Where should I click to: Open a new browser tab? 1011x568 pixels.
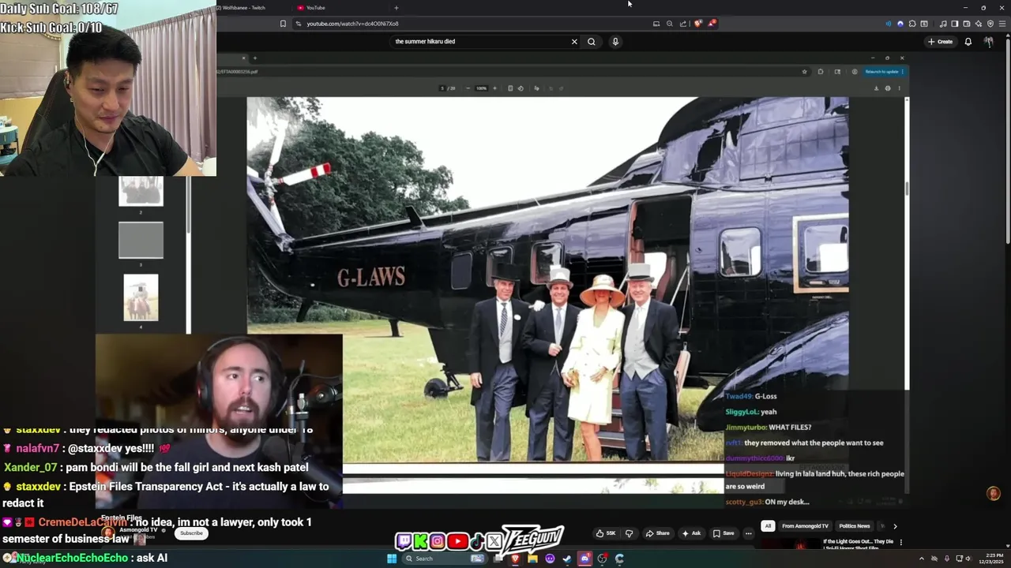(396, 7)
